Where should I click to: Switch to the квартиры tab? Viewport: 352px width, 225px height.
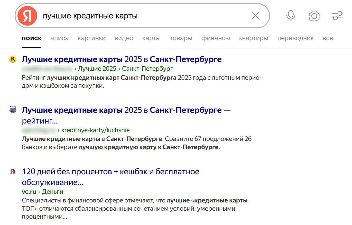[x=254, y=38]
